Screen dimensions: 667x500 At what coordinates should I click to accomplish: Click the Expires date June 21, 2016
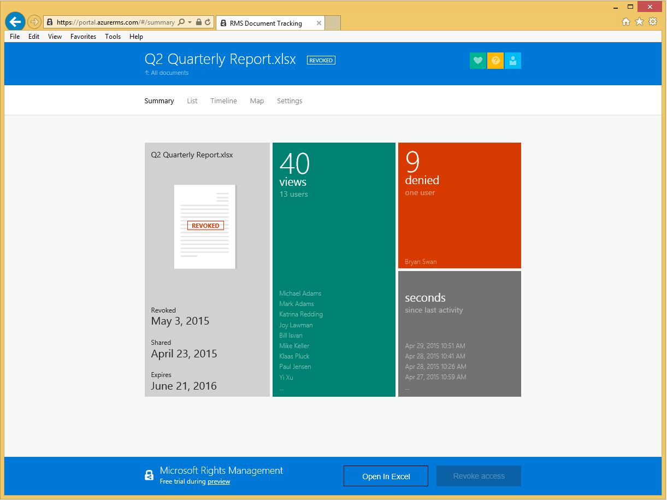(184, 386)
